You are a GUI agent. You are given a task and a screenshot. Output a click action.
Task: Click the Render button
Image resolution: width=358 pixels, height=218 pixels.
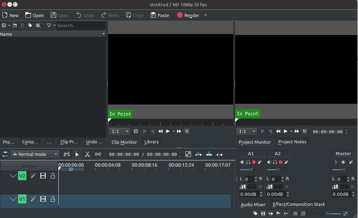188,15
